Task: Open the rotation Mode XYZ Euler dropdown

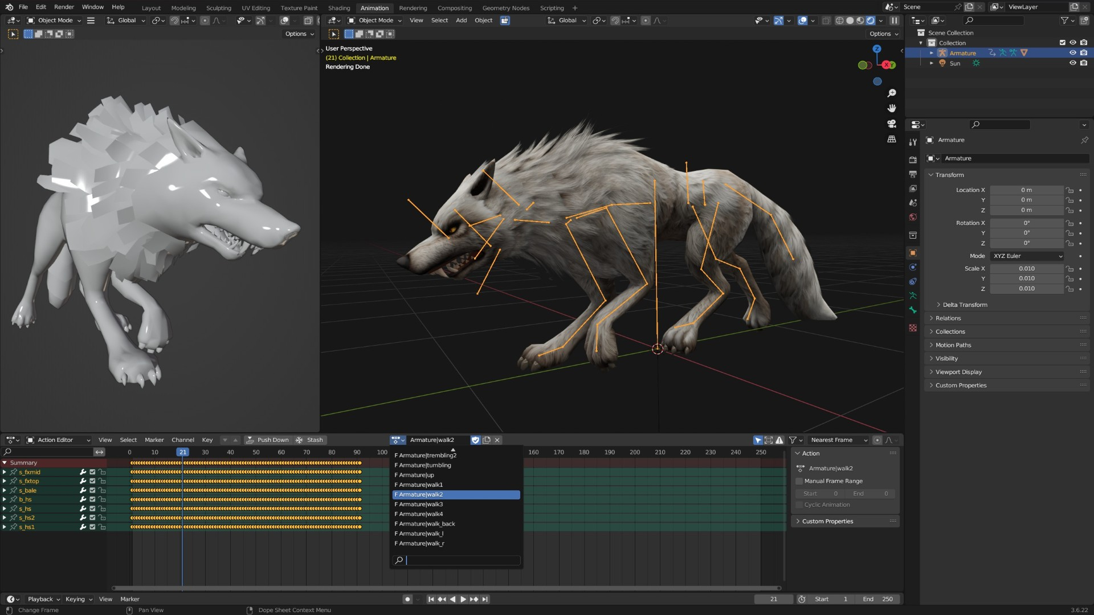Action: tap(1027, 256)
